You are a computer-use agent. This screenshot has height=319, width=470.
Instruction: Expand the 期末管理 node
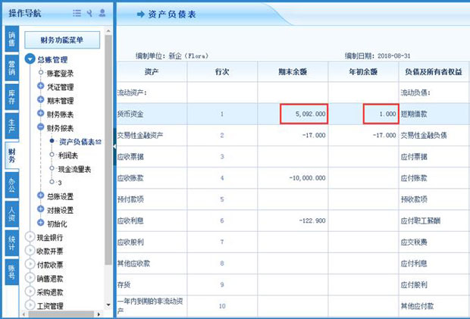tap(41, 99)
